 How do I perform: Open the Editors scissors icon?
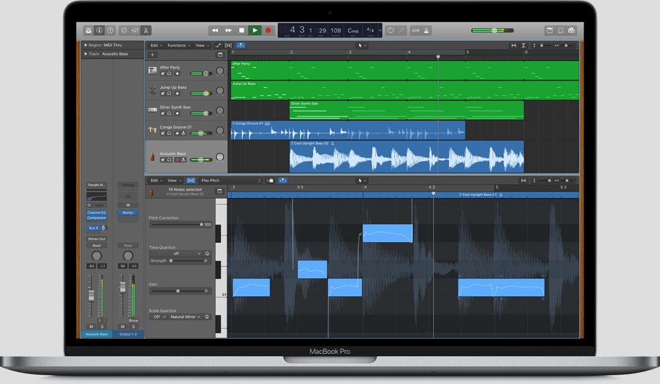[x=146, y=30]
